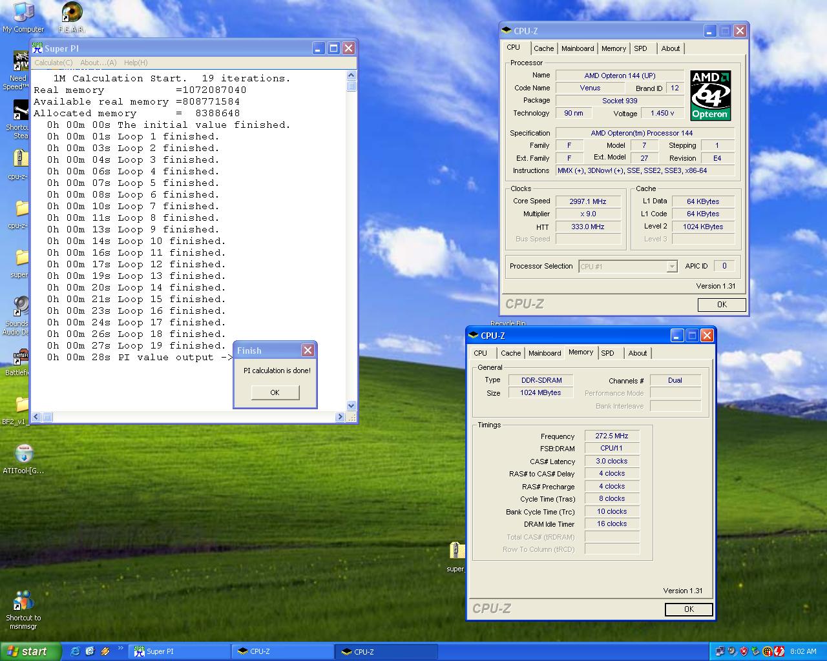Open Help menu in Super PI
827x661 pixels.
[136, 63]
